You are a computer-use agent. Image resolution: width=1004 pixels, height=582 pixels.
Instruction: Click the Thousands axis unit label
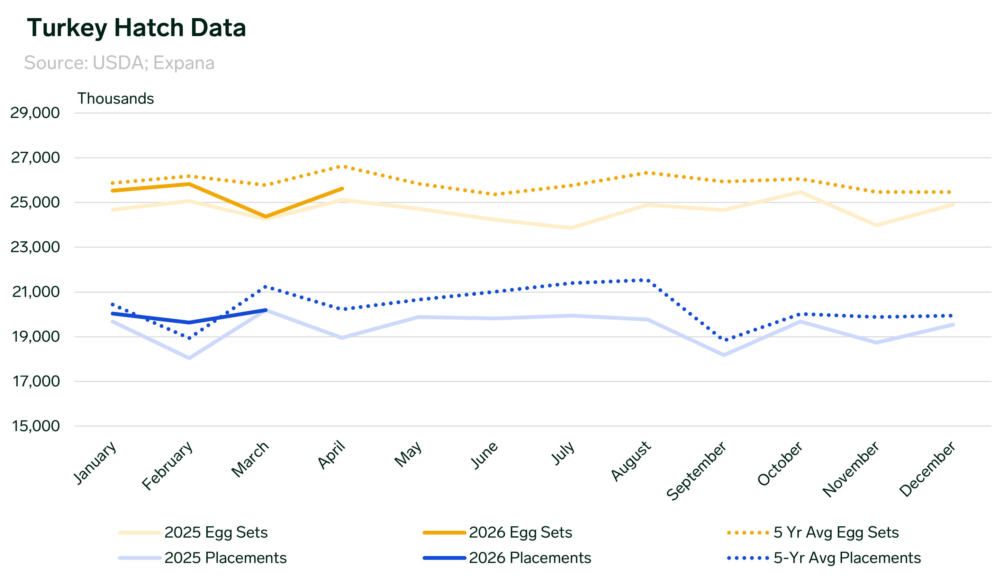[116, 98]
